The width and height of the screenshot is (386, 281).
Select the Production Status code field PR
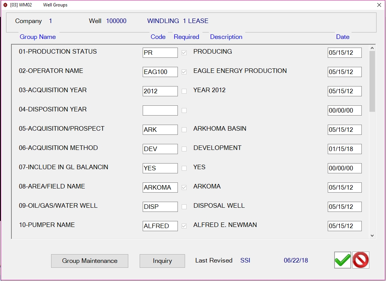(x=160, y=52)
